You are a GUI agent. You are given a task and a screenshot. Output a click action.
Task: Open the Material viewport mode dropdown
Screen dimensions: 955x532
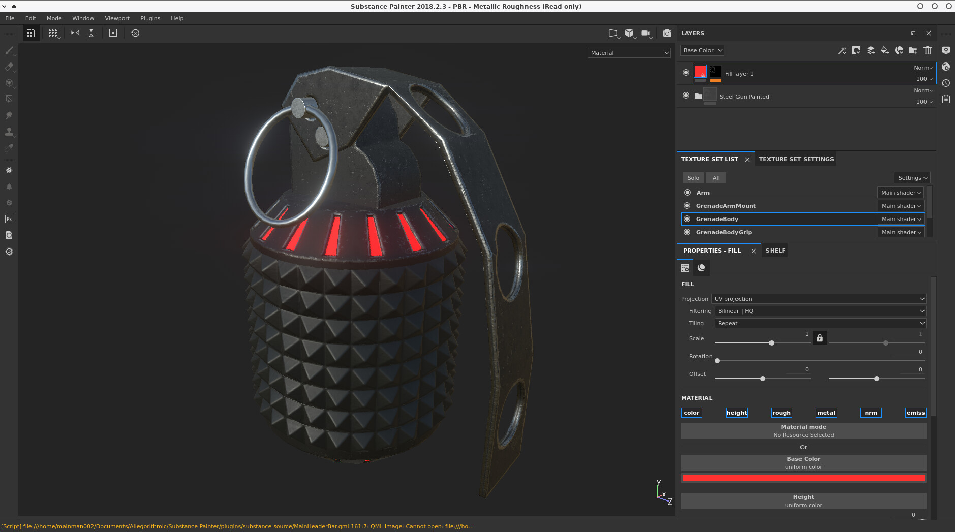[629, 53]
